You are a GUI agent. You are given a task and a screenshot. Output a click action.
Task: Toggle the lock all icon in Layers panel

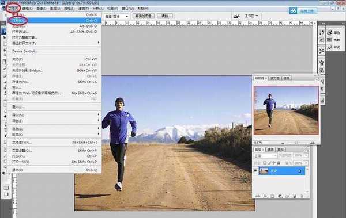point(279,163)
